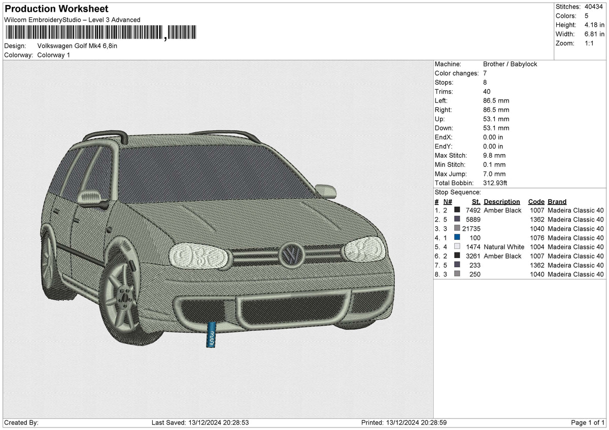
Task: Click the 'Created By:' footer label
Action: [21, 423]
